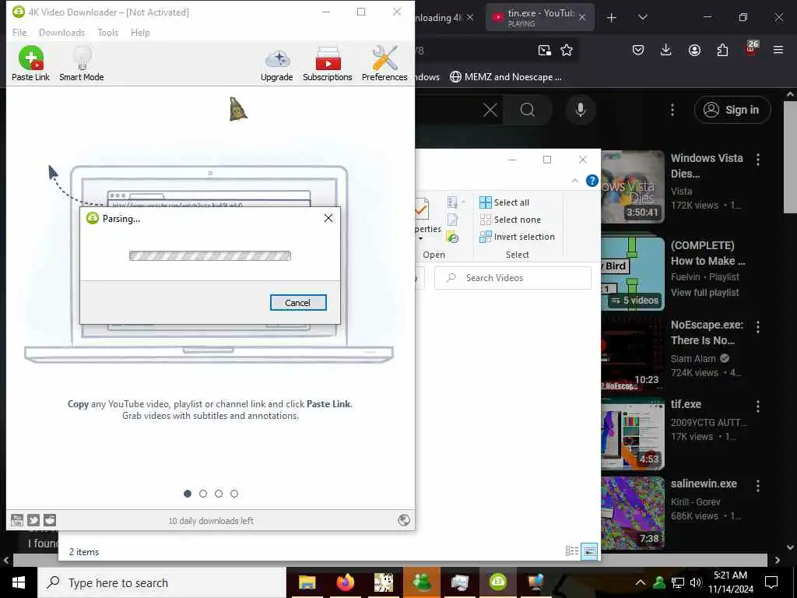Open a new browser tab
Screen dimensions: 797x598
(x=612, y=18)
